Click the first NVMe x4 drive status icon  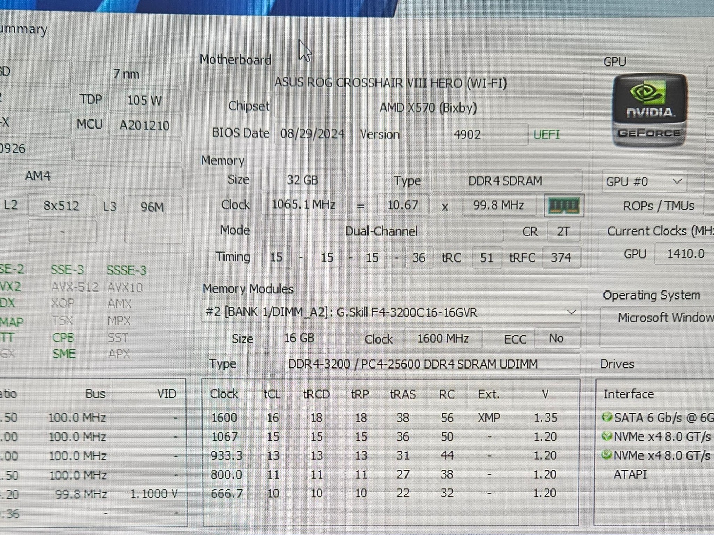607,436
